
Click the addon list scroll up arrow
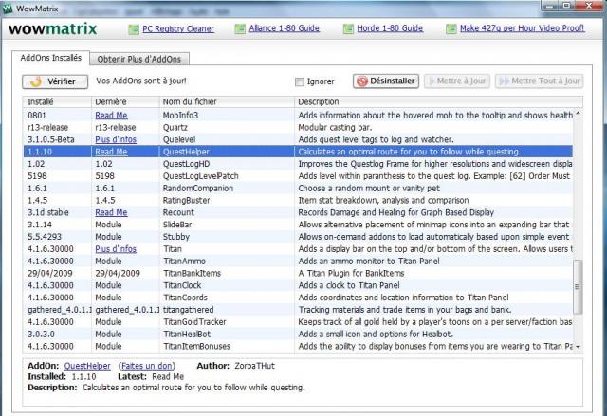click(x=578, y=114)
